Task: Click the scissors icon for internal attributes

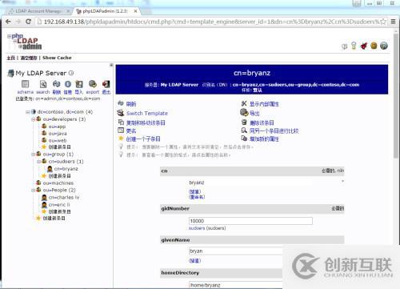Action: 244,103
